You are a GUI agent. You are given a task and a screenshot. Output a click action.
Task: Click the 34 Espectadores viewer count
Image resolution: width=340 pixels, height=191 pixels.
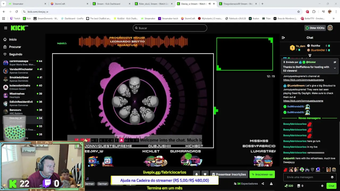[x=246, y=184]
